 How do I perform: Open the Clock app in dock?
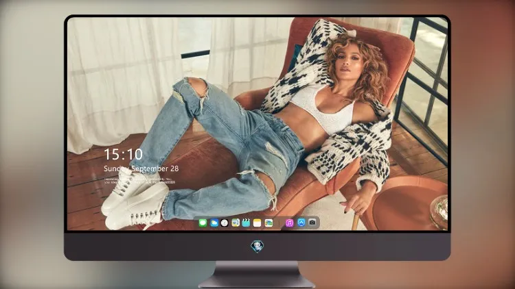(x=225, y=223)
